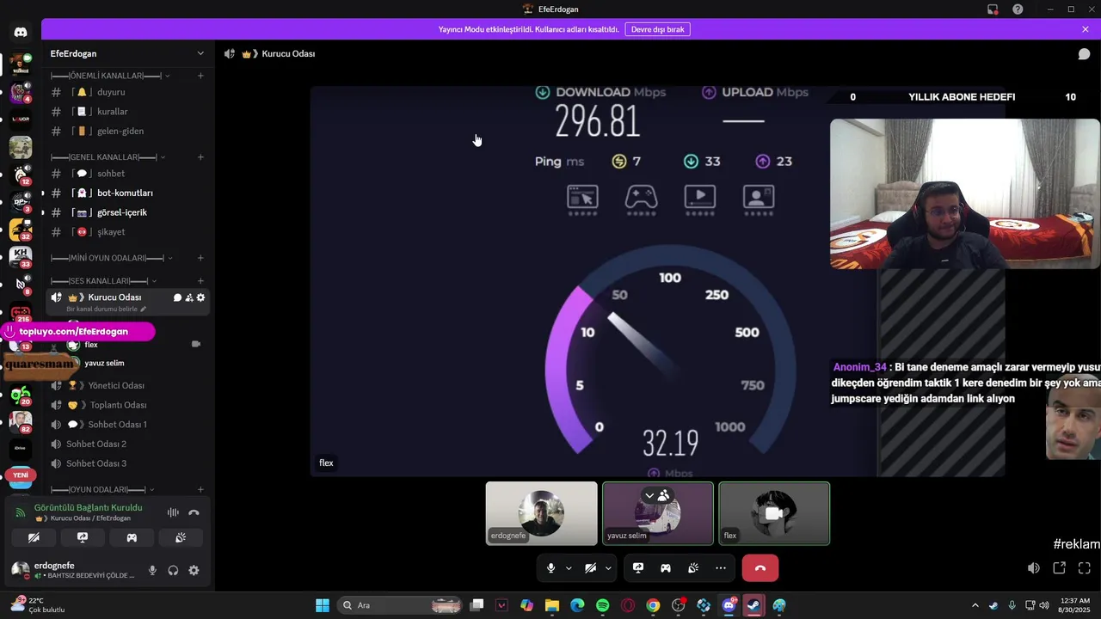
Task: Open Kurucu Odası channel settings gear
Action: 201,297
